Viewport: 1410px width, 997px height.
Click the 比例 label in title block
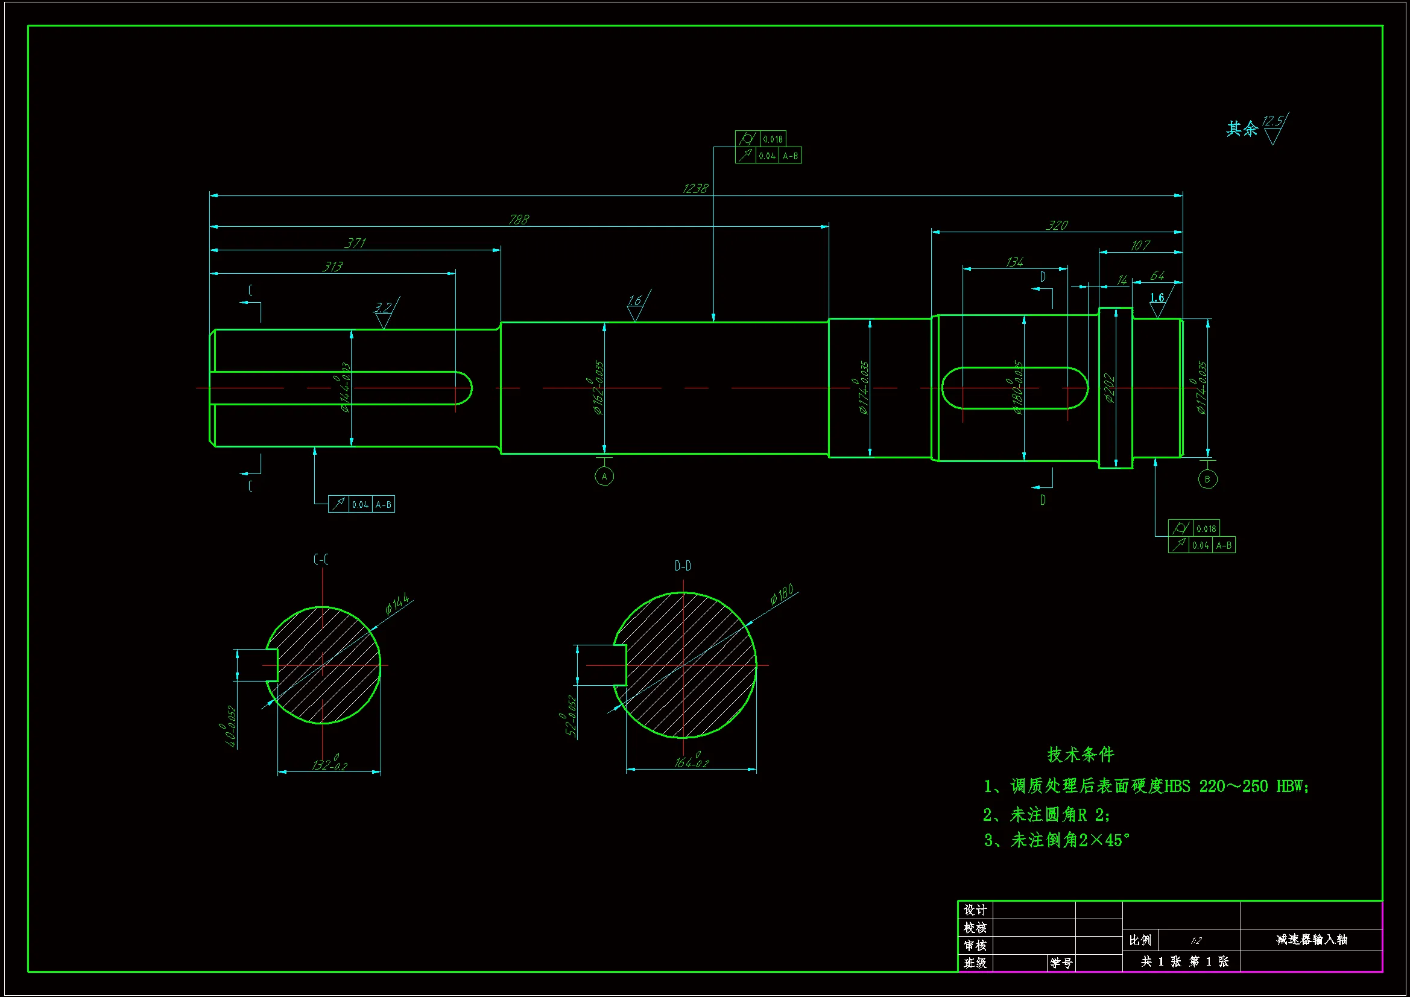click(x=1140, y=940)
